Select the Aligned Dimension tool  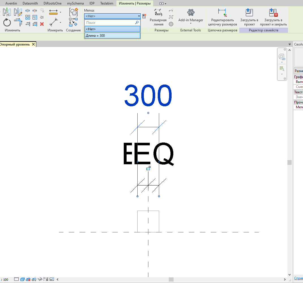(x=53, y=22)
